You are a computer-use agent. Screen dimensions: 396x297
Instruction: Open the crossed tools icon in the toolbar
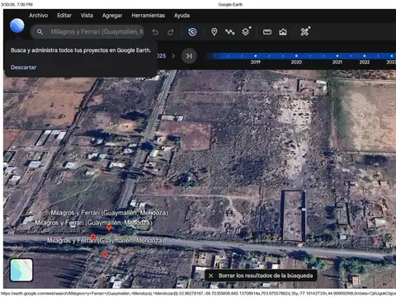point(304,31)
